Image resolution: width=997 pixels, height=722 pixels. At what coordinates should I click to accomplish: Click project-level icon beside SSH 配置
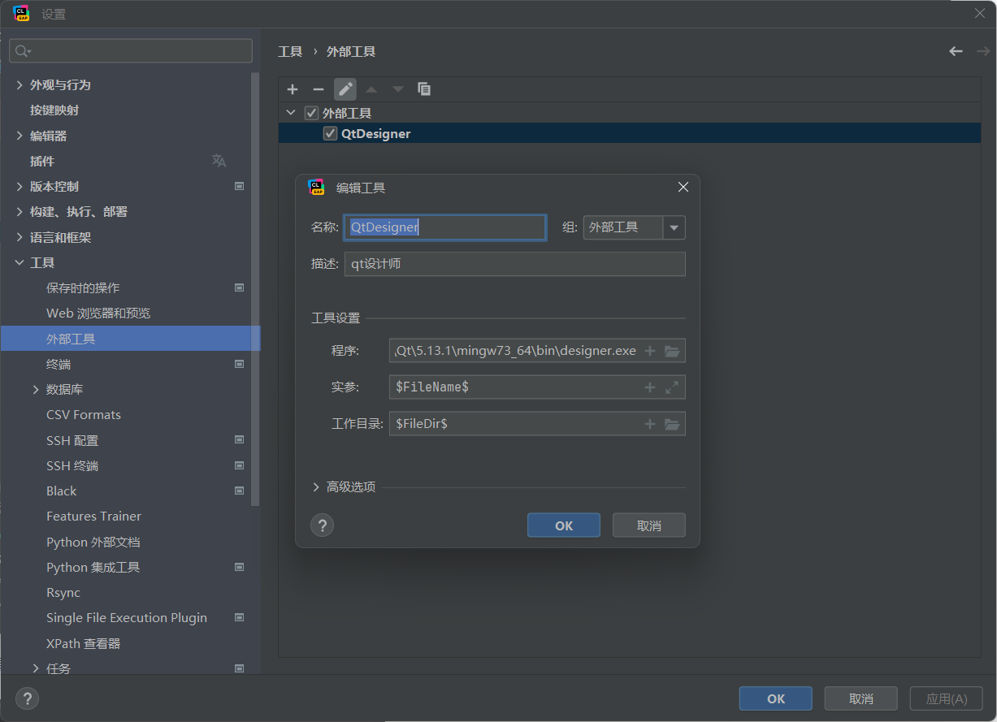point(240,440)
